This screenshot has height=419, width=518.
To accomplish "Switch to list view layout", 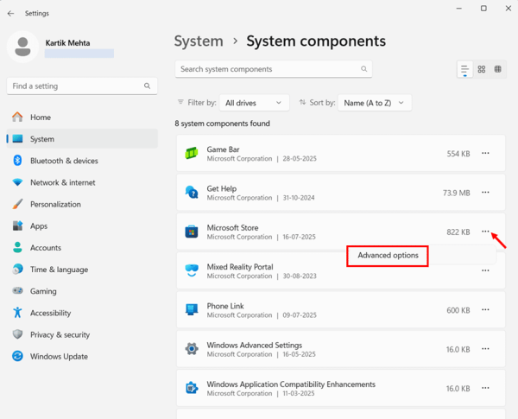I will 464,69.
